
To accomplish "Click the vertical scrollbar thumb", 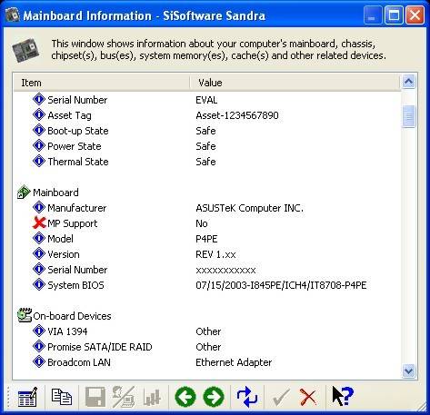I will tap(409, 116).
